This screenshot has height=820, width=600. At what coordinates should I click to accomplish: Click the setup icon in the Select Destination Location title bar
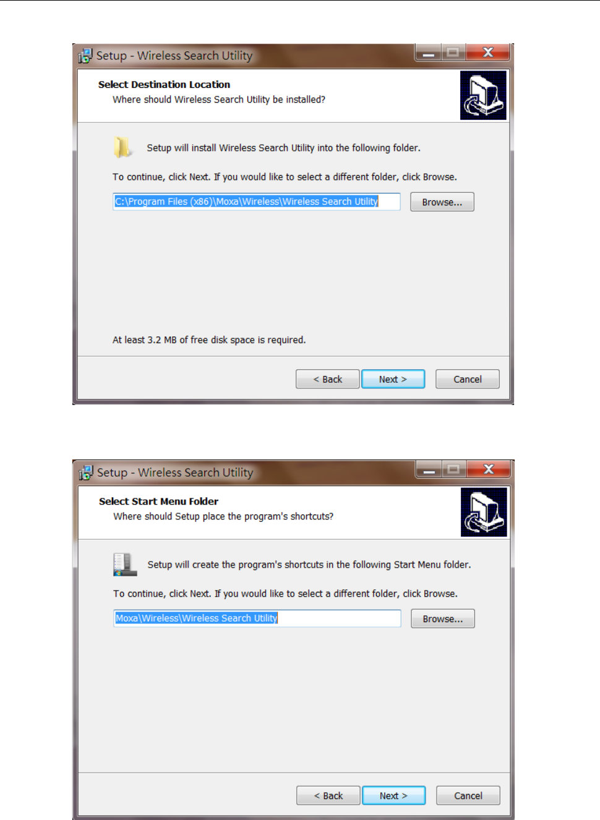click(85, 56)
